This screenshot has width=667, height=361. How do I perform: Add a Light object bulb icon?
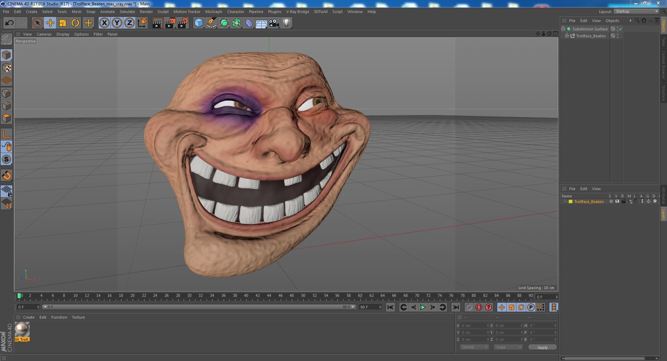pos(287,23)
